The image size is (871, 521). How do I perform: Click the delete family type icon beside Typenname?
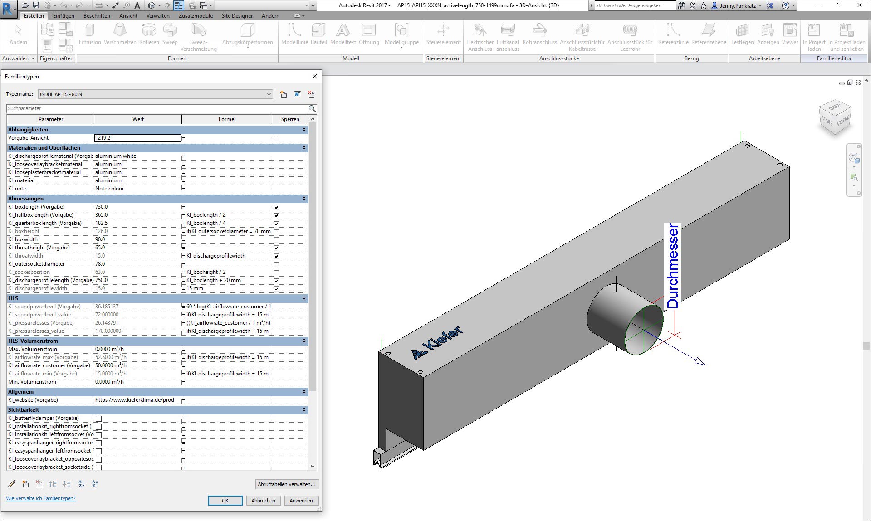coord(311,94)
